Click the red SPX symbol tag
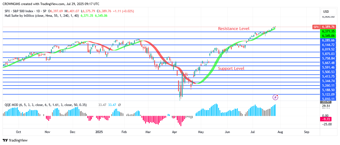 [316, 27]
